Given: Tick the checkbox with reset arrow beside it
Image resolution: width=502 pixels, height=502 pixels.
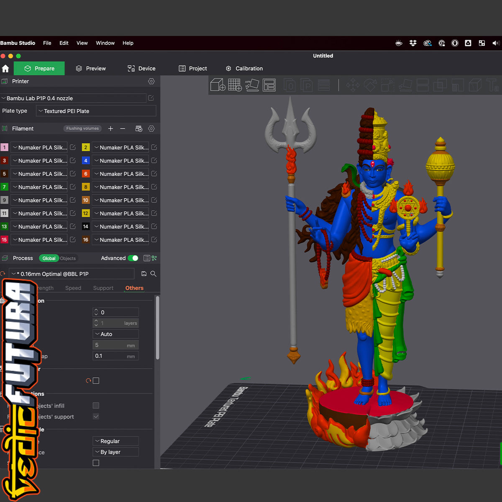Looking at the screenshot, I should [96, 381].
